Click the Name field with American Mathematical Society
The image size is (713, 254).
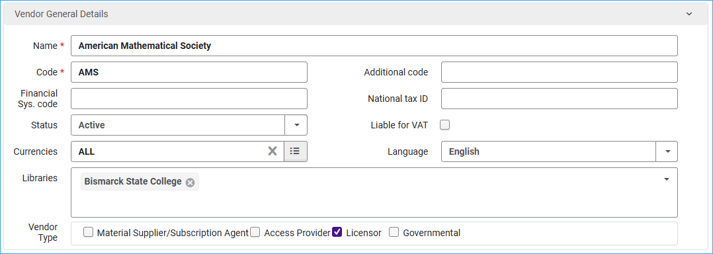pos(374,46)
